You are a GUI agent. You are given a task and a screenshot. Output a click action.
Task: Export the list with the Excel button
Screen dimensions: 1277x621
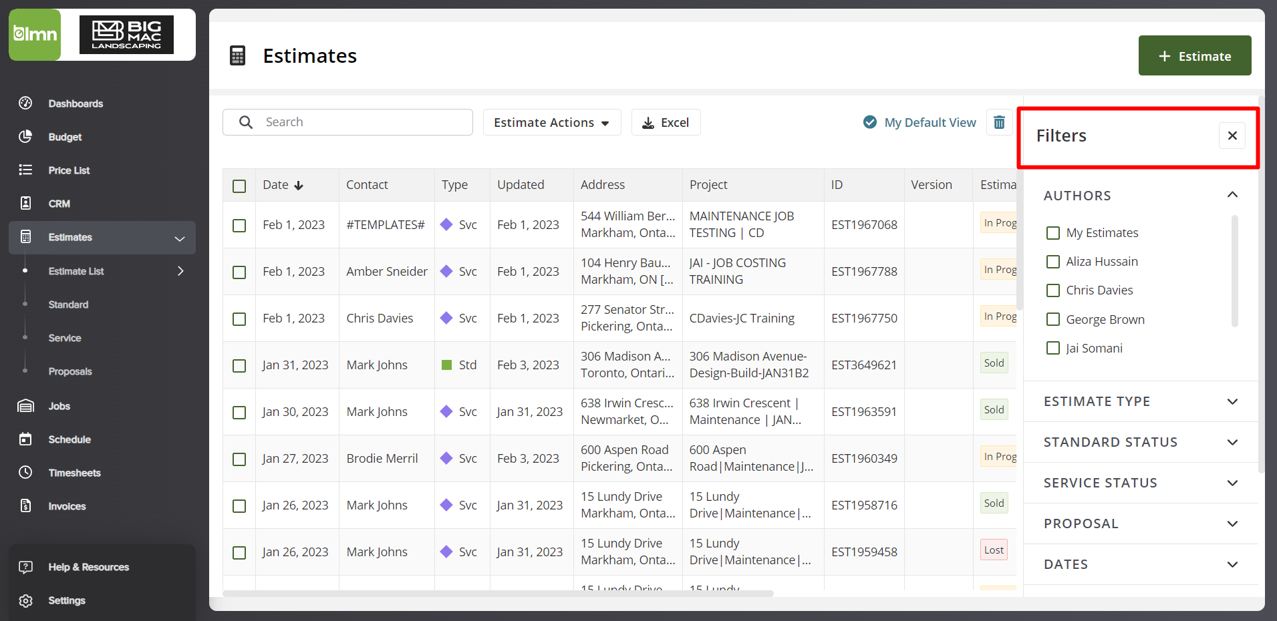[666, 122]
